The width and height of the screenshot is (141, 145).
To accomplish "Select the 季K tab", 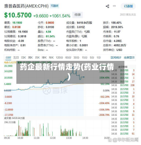I will [x=44, y=57].
